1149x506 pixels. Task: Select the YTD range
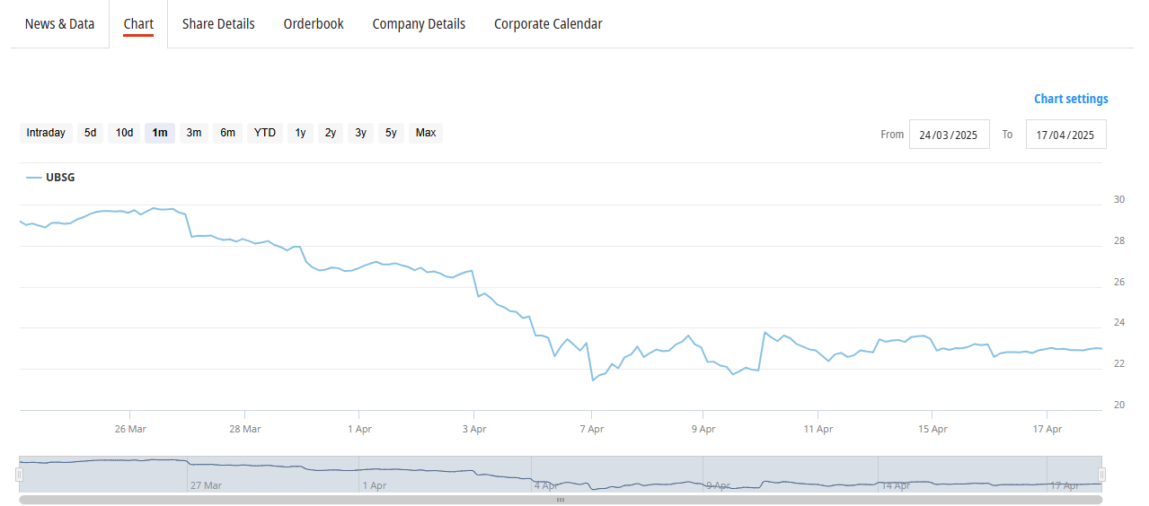tap(265, 134)
